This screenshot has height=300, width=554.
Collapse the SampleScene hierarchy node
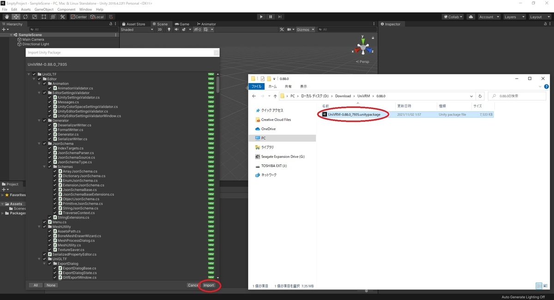(x=12, y=35)
